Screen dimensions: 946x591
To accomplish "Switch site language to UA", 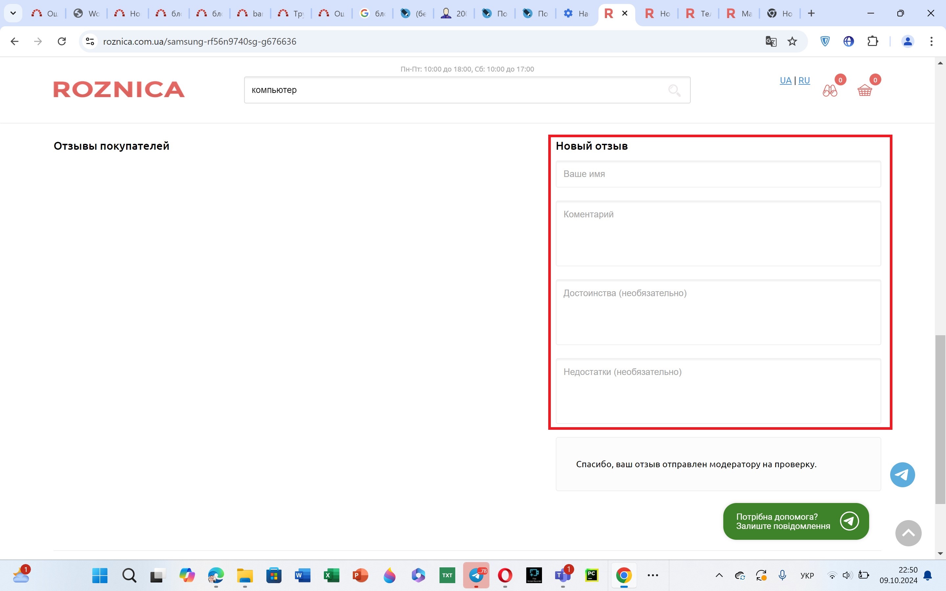I will (x=785, y=80).
